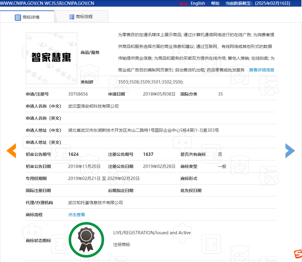Switch language to English

tap(198, 4)
